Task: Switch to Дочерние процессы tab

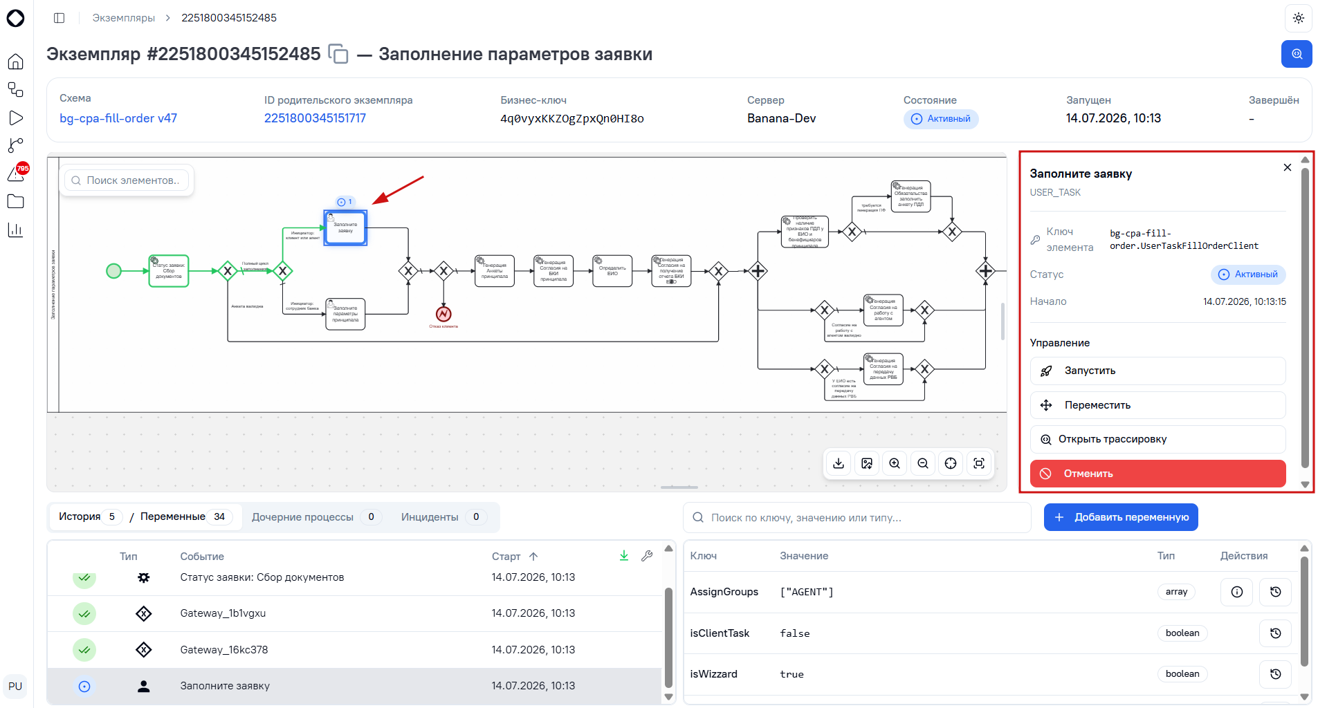Action: point(315,517)
